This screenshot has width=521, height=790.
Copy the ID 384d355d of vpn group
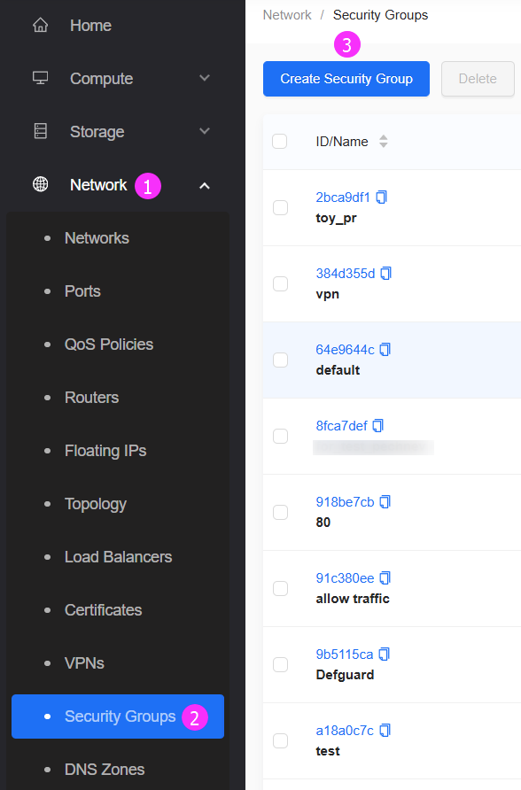(x=386, y=273)
